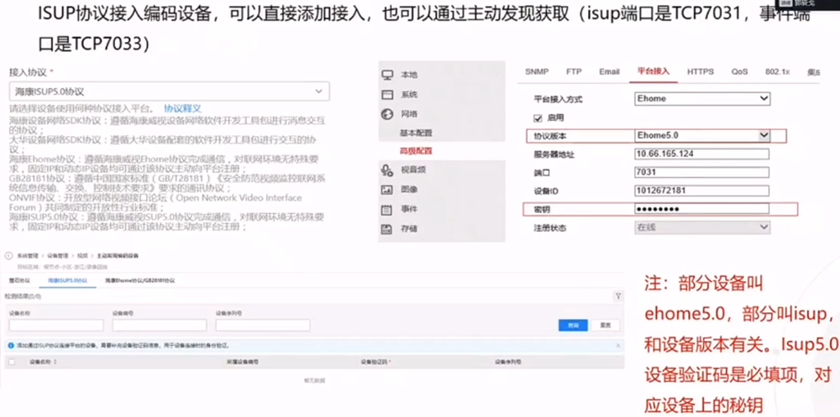Switch to the HTTPS tab

tap(701, 71)
